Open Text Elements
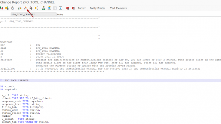Screen dimensions: 221x124 118,8
